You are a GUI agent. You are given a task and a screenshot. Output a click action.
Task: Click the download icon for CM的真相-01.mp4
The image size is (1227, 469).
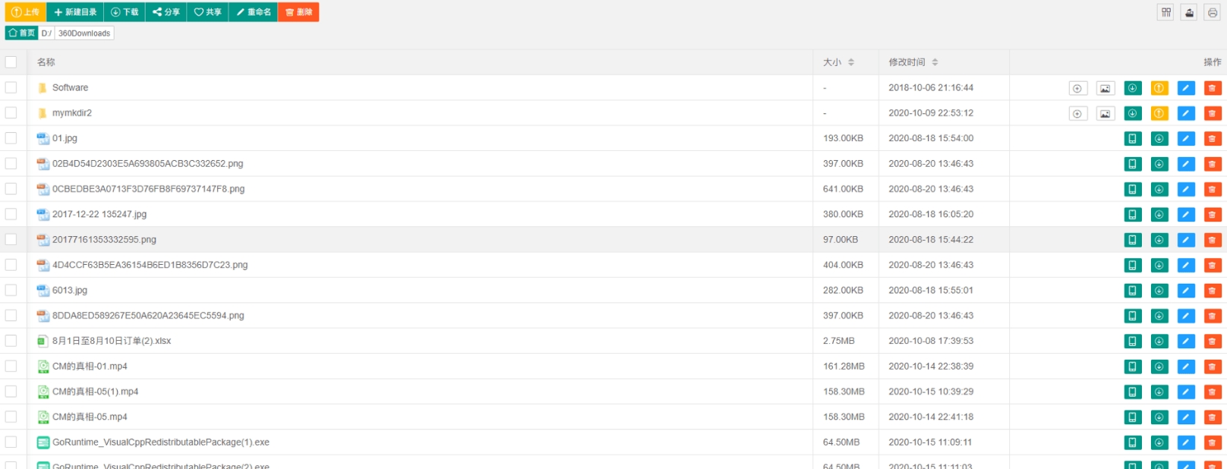(1159, 367)
